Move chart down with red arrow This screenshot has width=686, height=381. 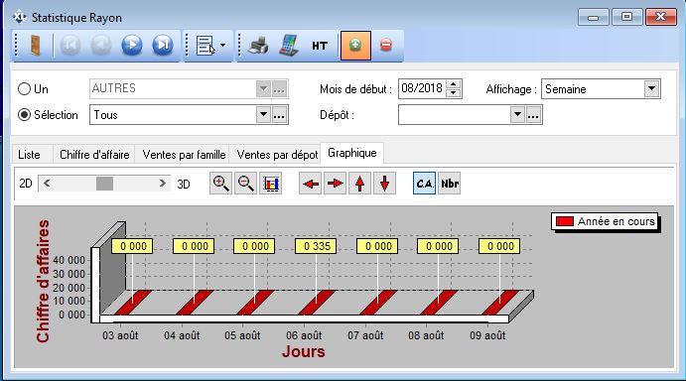384,184
